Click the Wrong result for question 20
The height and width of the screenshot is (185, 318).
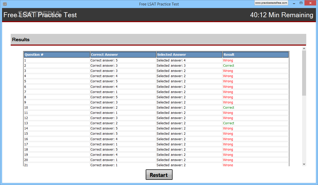coord(228,160)
